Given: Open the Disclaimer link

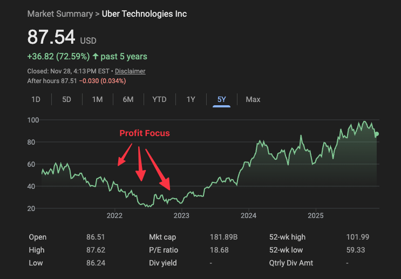Looking at the screenshot, I should (130, 71).
